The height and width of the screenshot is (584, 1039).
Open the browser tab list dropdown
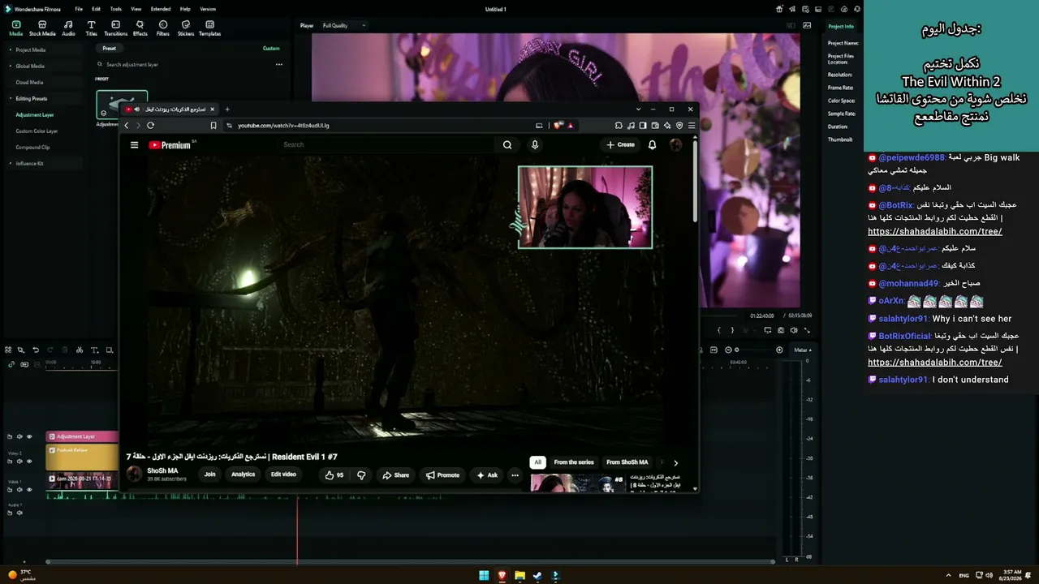[638, 109]
